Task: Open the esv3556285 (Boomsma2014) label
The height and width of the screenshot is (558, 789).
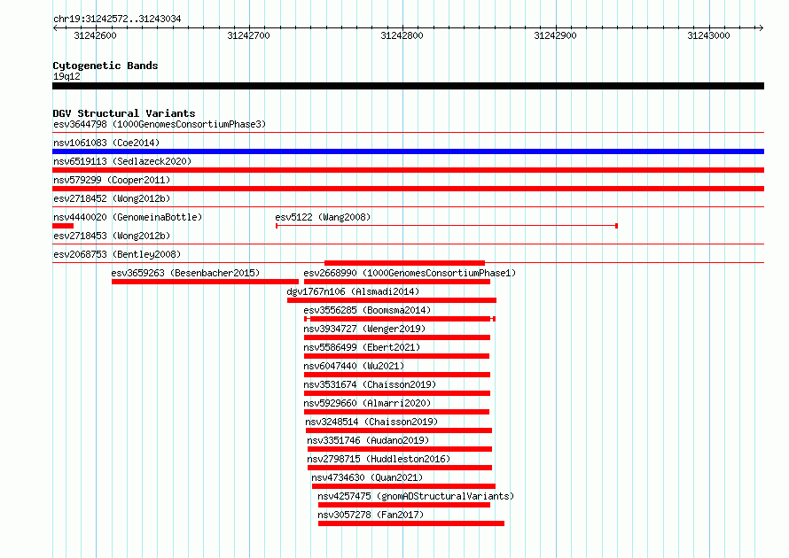Action: coord(367,310)
